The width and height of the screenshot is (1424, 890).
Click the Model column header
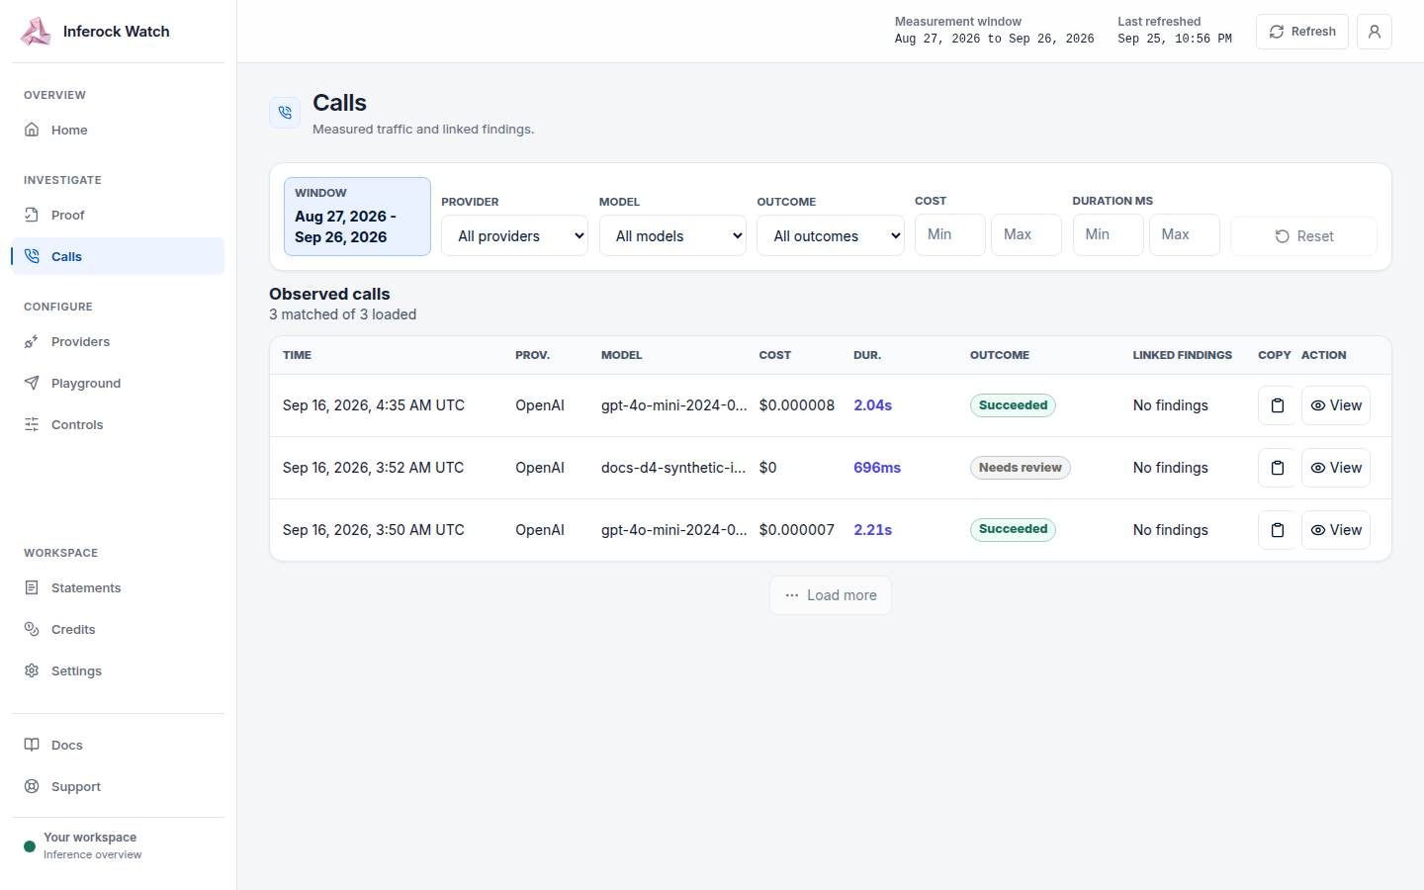pos(622,355)
